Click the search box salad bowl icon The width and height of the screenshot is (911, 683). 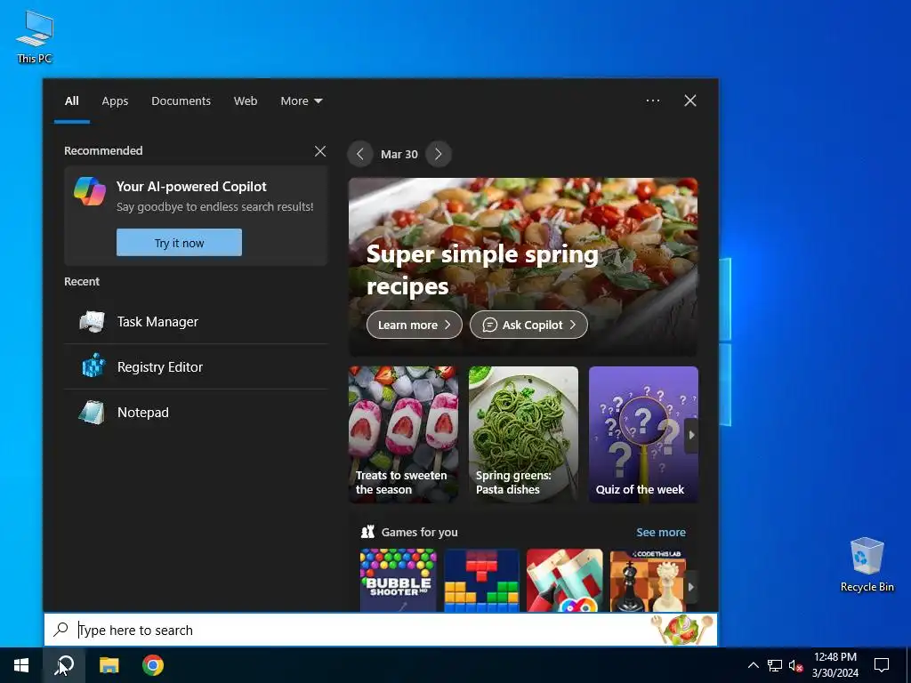point(682,630)
